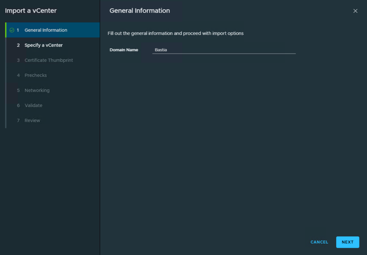Click the green checkmark icon beside General Information
The width and height of the screenshot is (367, 255).
(x=12, y=30)
